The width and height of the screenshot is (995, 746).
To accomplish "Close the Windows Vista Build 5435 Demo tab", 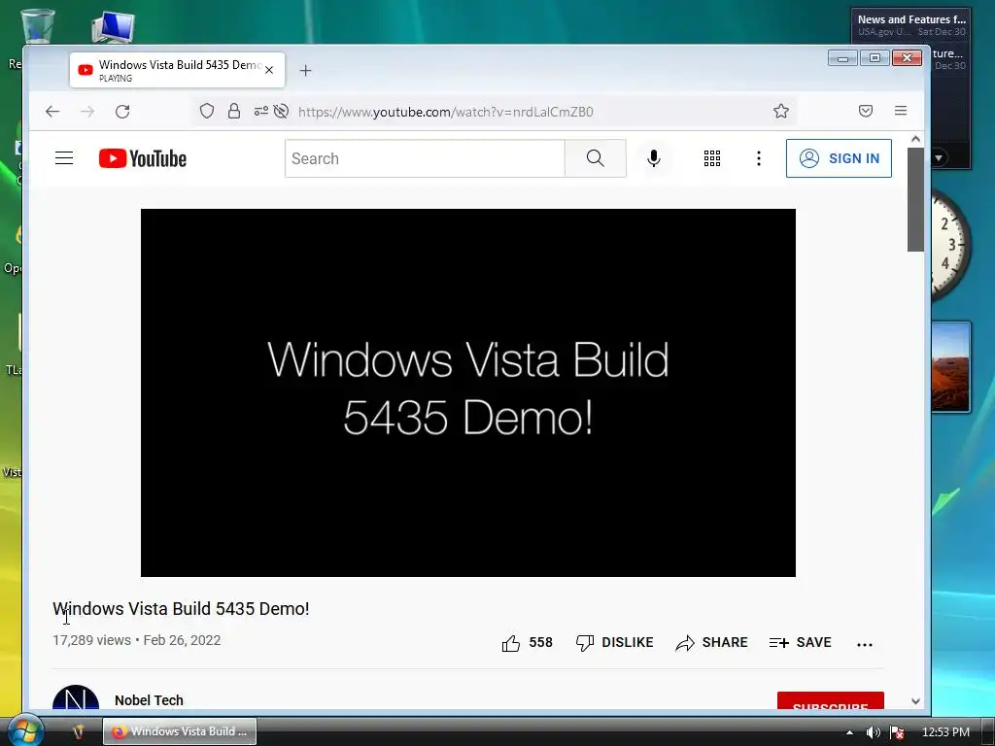I will [x=269, y=70].
